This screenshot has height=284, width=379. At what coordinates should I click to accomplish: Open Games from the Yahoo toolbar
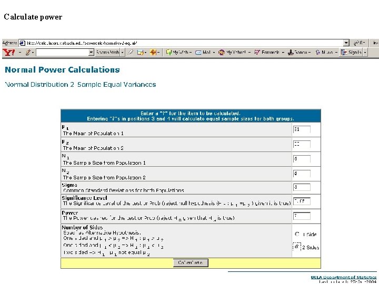299,52
